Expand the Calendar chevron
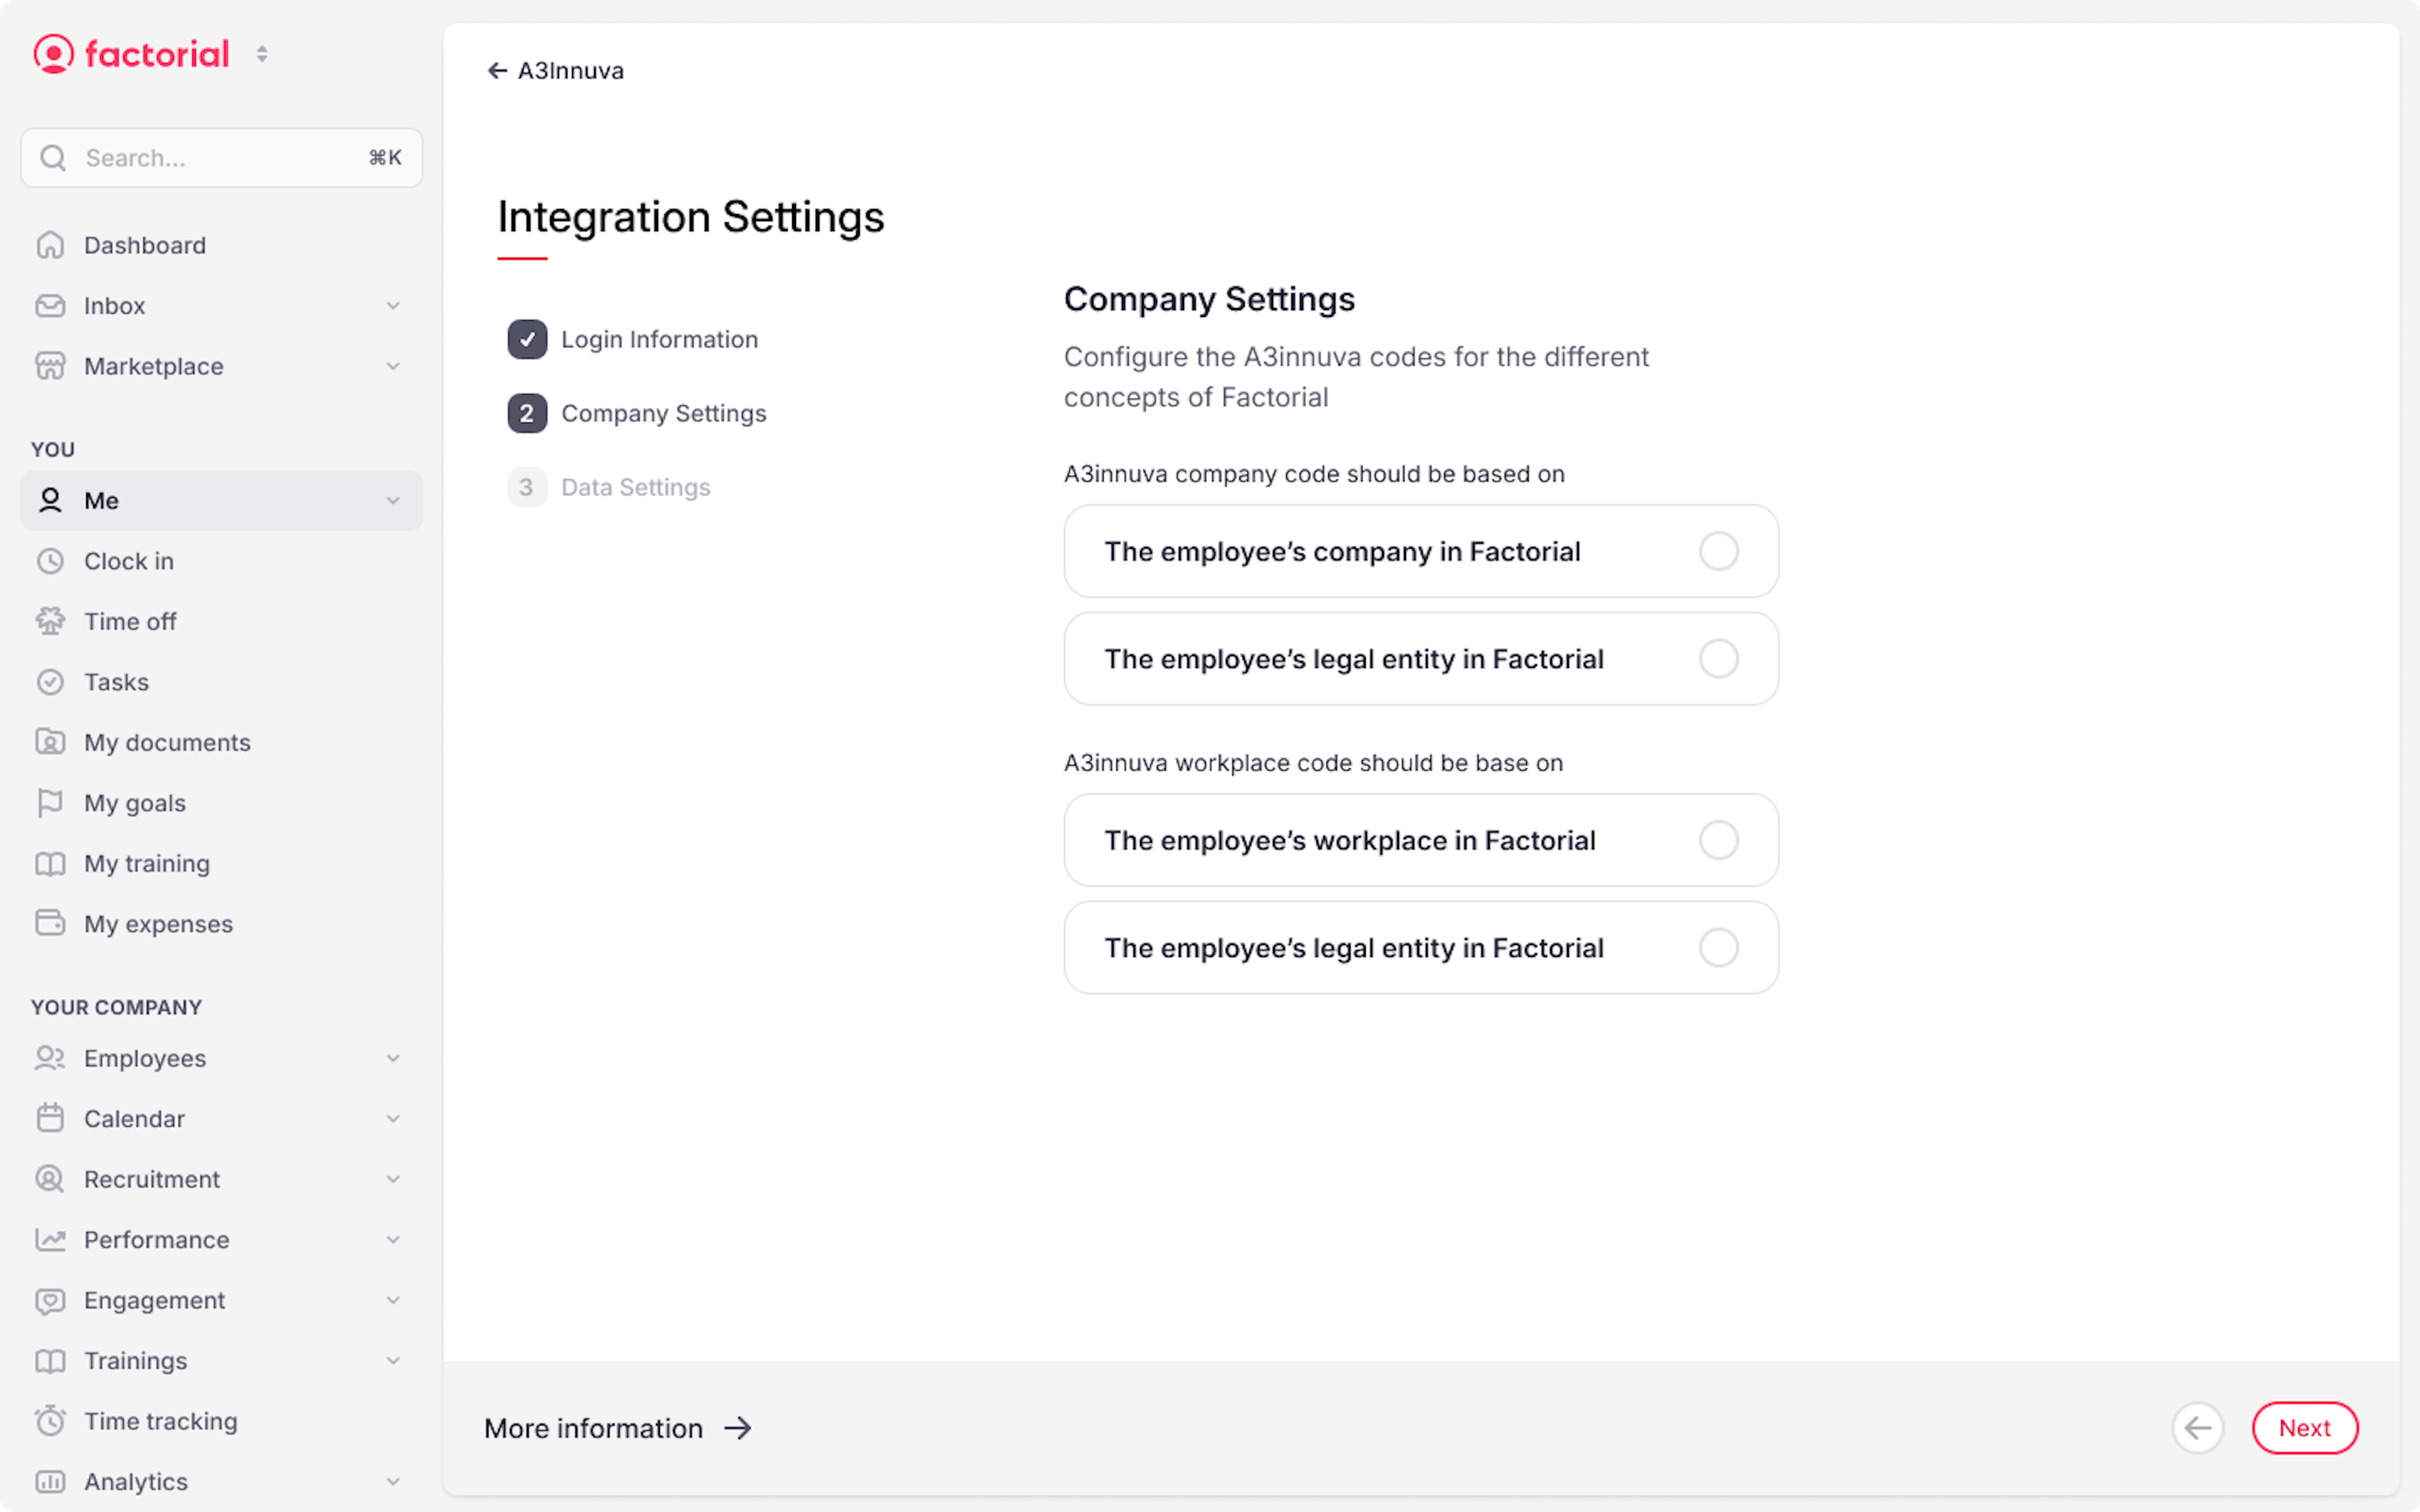The width and height of the screenshot is (2420, 1512). click(393, 1118)
